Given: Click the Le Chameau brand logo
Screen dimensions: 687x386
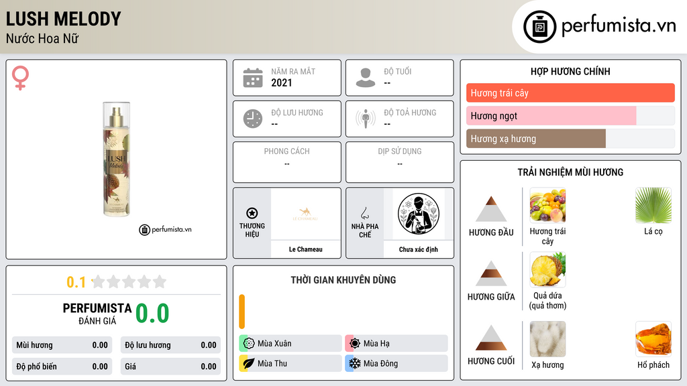Looking at the screenshot, I should pyautogui.click(x=305, y=214).
